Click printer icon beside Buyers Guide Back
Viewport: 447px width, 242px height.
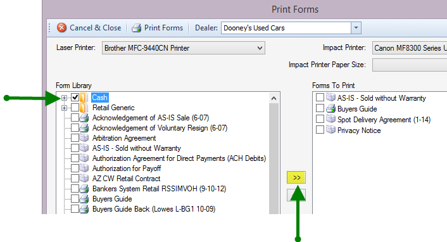pos(84,209)
